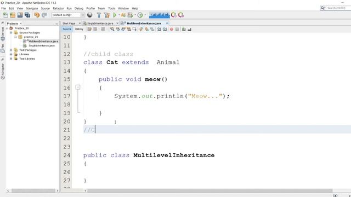The image size is (351, 197).
Task: Open the Navigator side panel
Action: (x=3, y=71)
